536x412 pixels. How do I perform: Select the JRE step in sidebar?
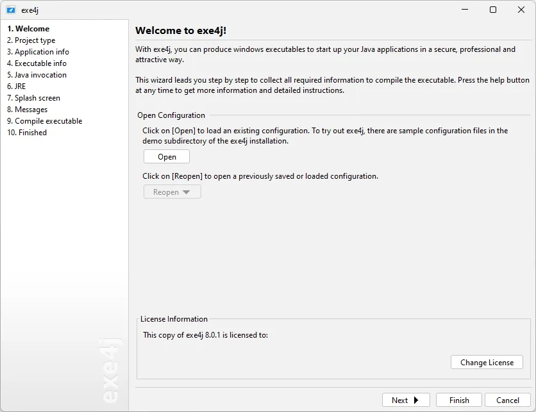point(17,87)
